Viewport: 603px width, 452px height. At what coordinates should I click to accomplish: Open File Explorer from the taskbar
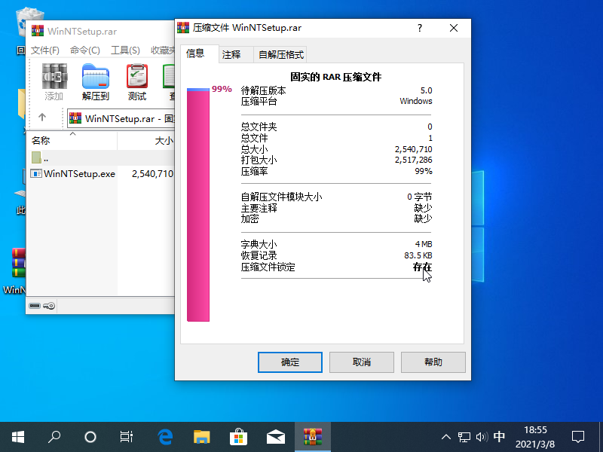point(202,436)
